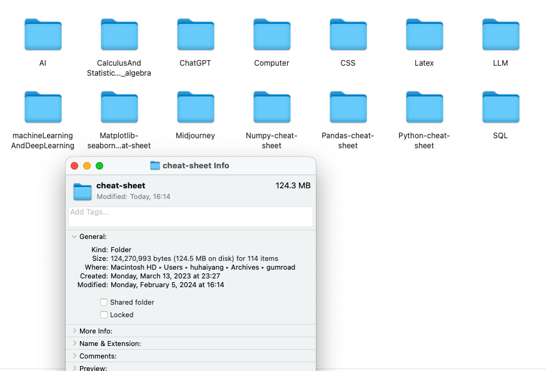Select the CalculusAndStatistic..._algebra folder
The height and width of the screenshot is (371, 546).
pos(119,34)
